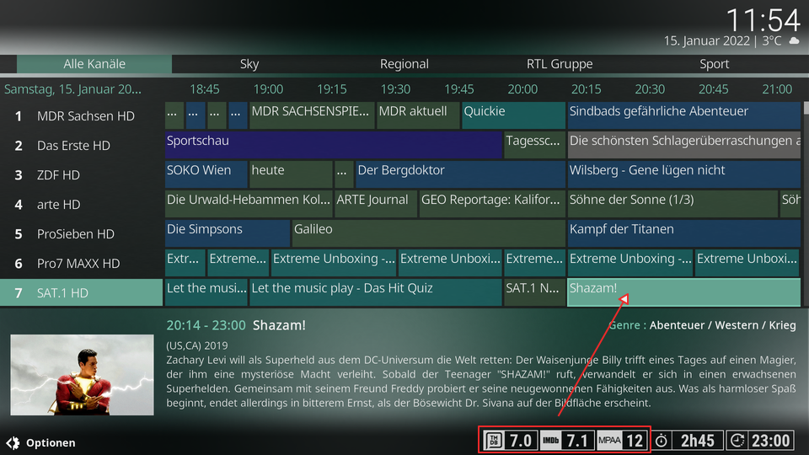Click the 20:15 timeline marker

point(586,89)
